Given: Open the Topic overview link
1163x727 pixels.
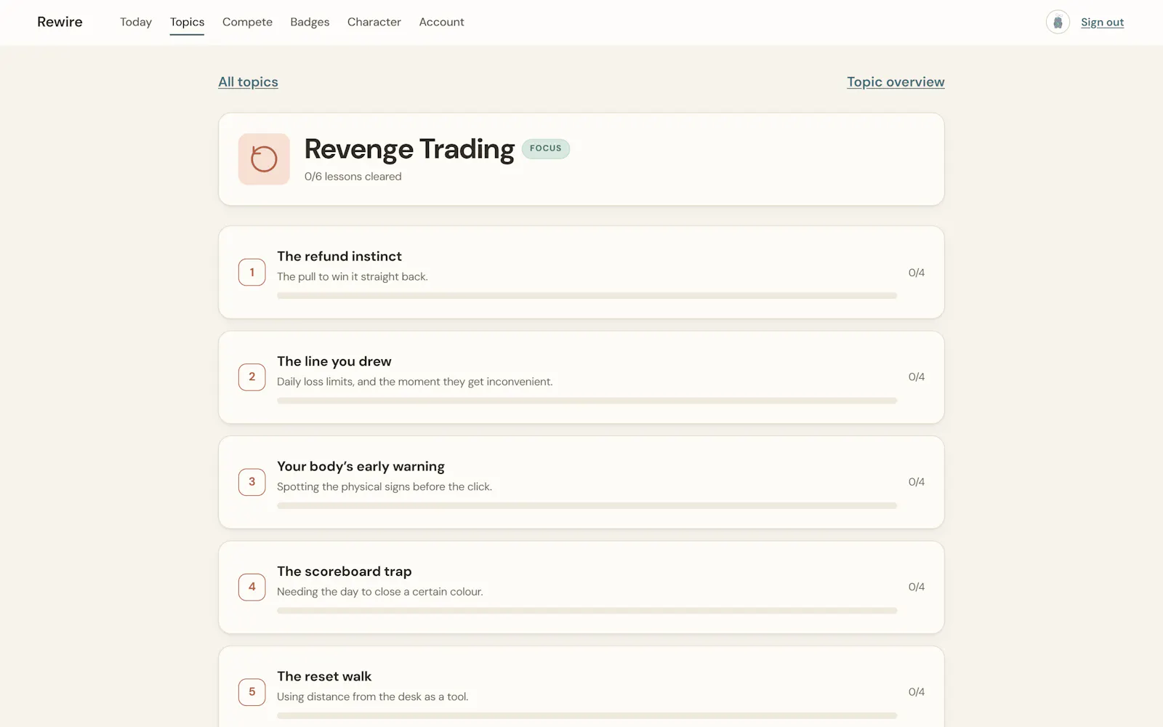Looking at the screenshot, I should (896, 82).
